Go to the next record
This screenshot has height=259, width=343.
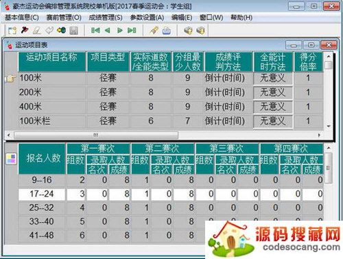click(x=119, y=30)
